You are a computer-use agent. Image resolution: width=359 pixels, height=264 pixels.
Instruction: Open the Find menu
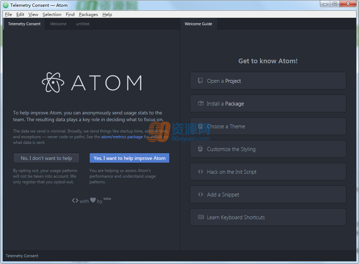click(70, 15)
